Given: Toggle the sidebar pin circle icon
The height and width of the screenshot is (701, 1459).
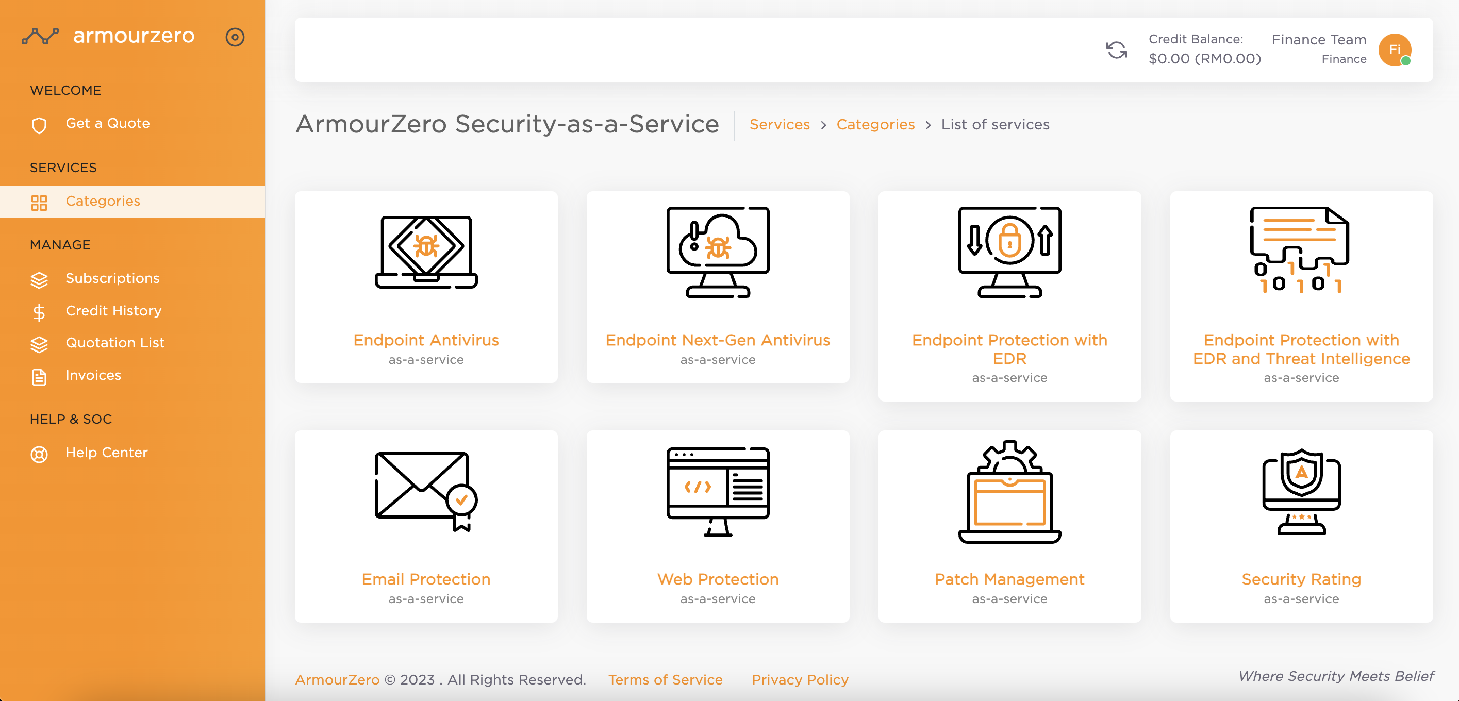Looking at the screenshot, I should tap(235, 37).
